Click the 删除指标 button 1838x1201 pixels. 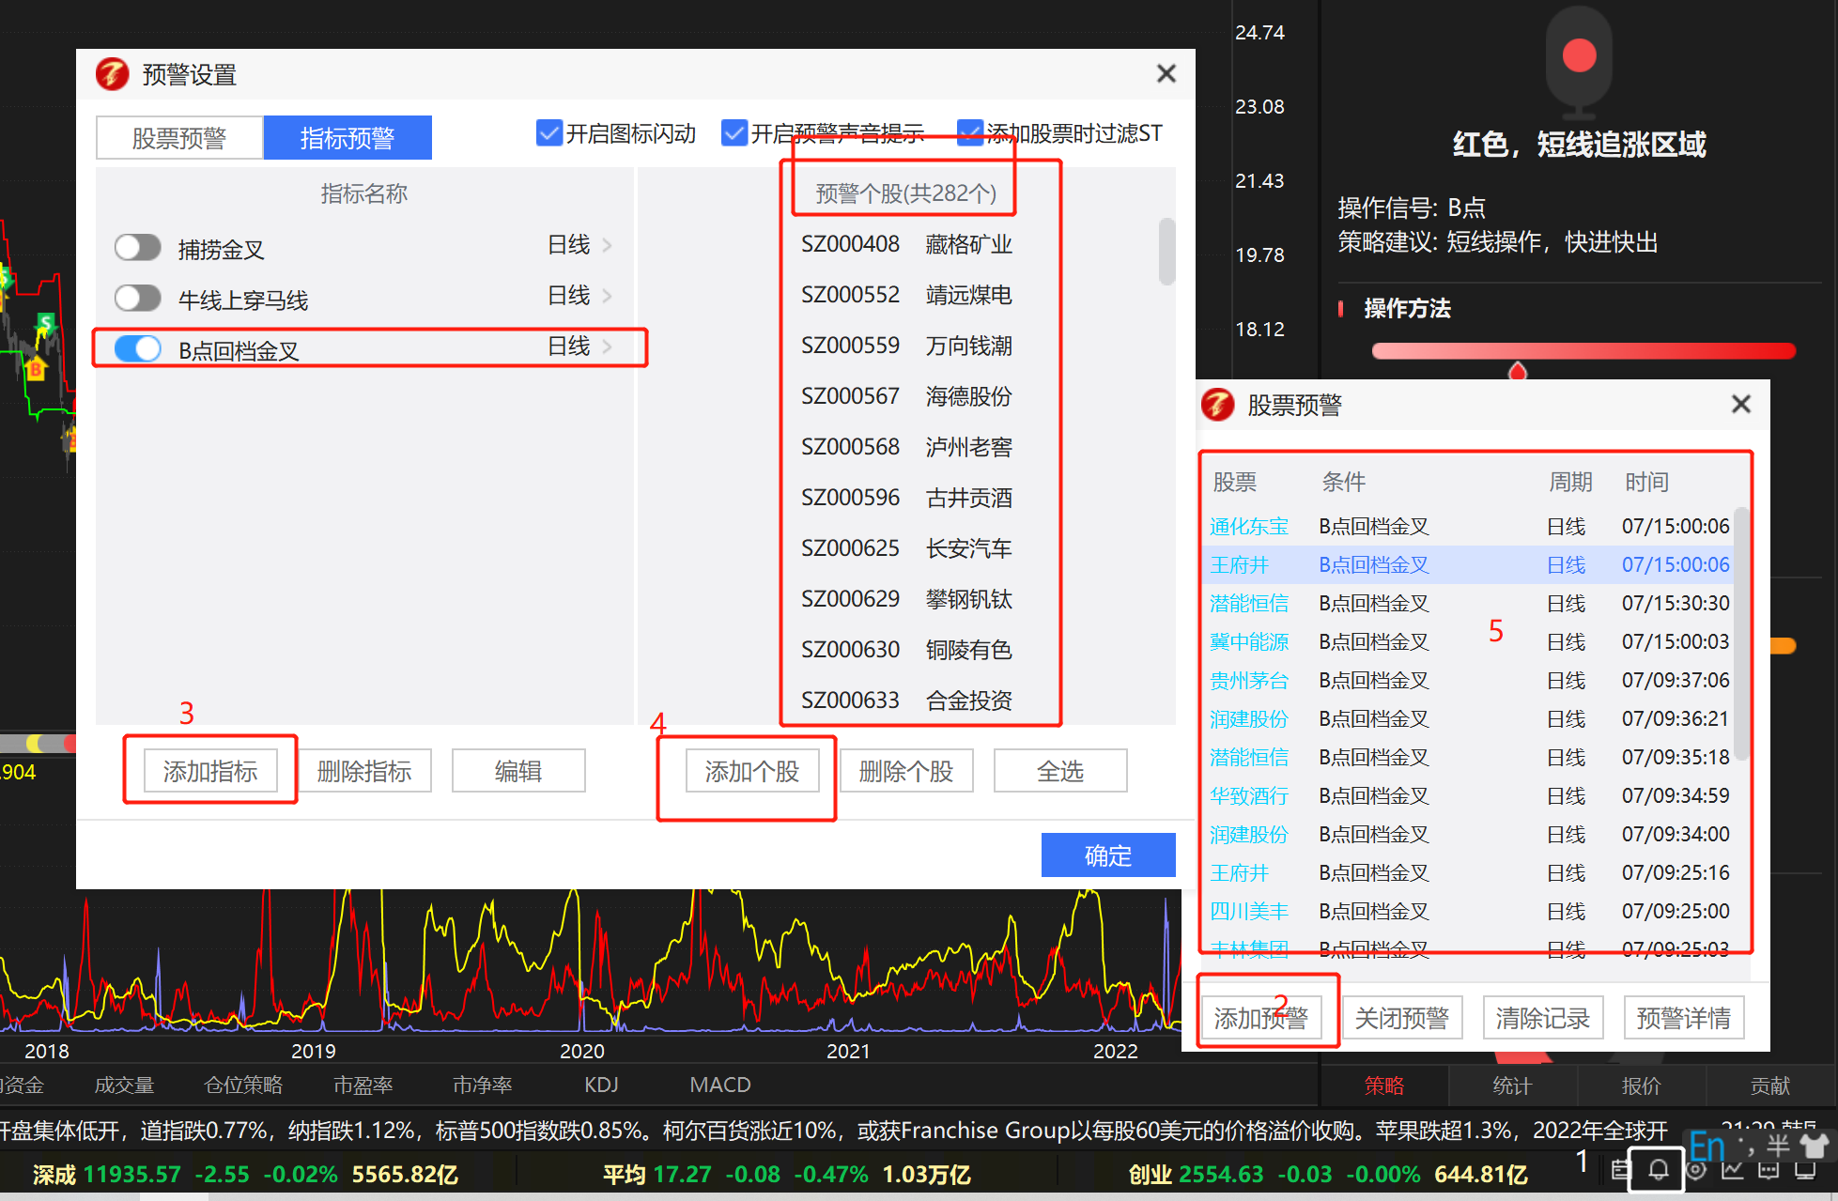(x=364, y=771)
